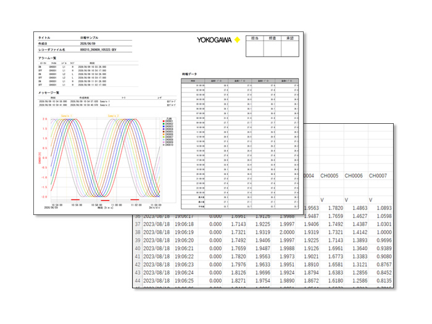
Task: Select spreadsheet row header 40
Action: pos(138,248)
